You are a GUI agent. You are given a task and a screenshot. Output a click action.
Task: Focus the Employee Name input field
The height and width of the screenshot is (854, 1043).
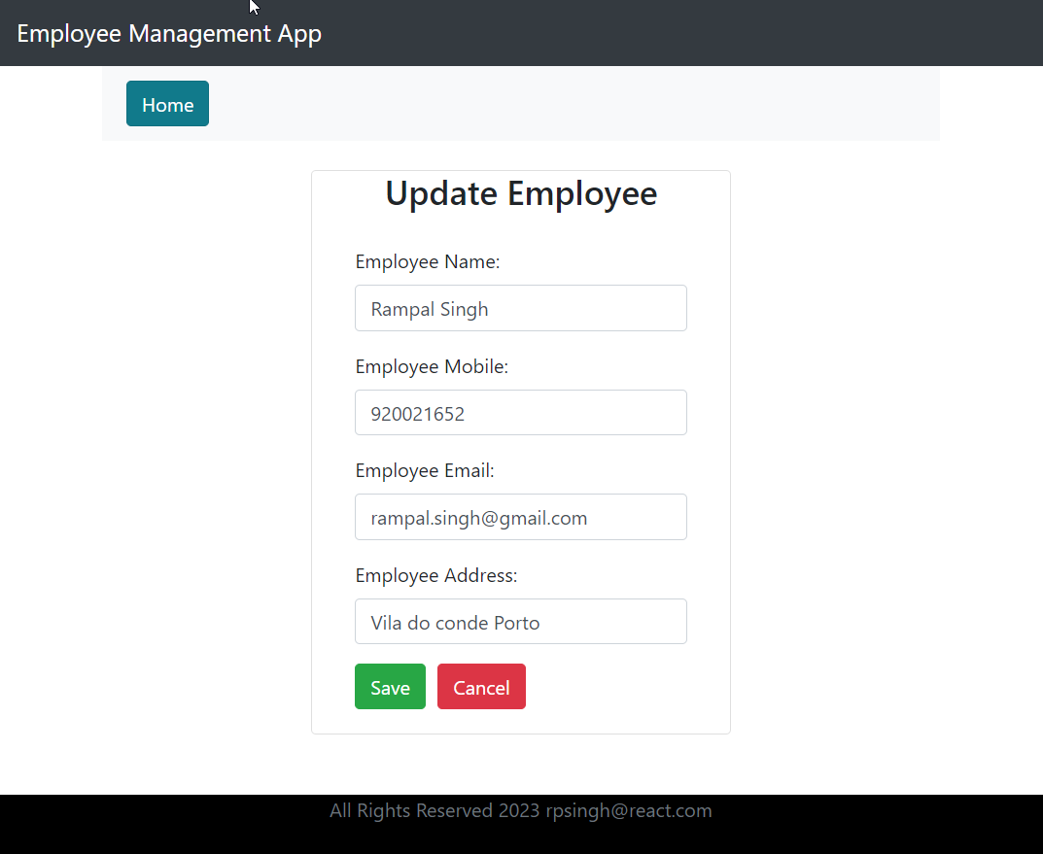[521, 308]
